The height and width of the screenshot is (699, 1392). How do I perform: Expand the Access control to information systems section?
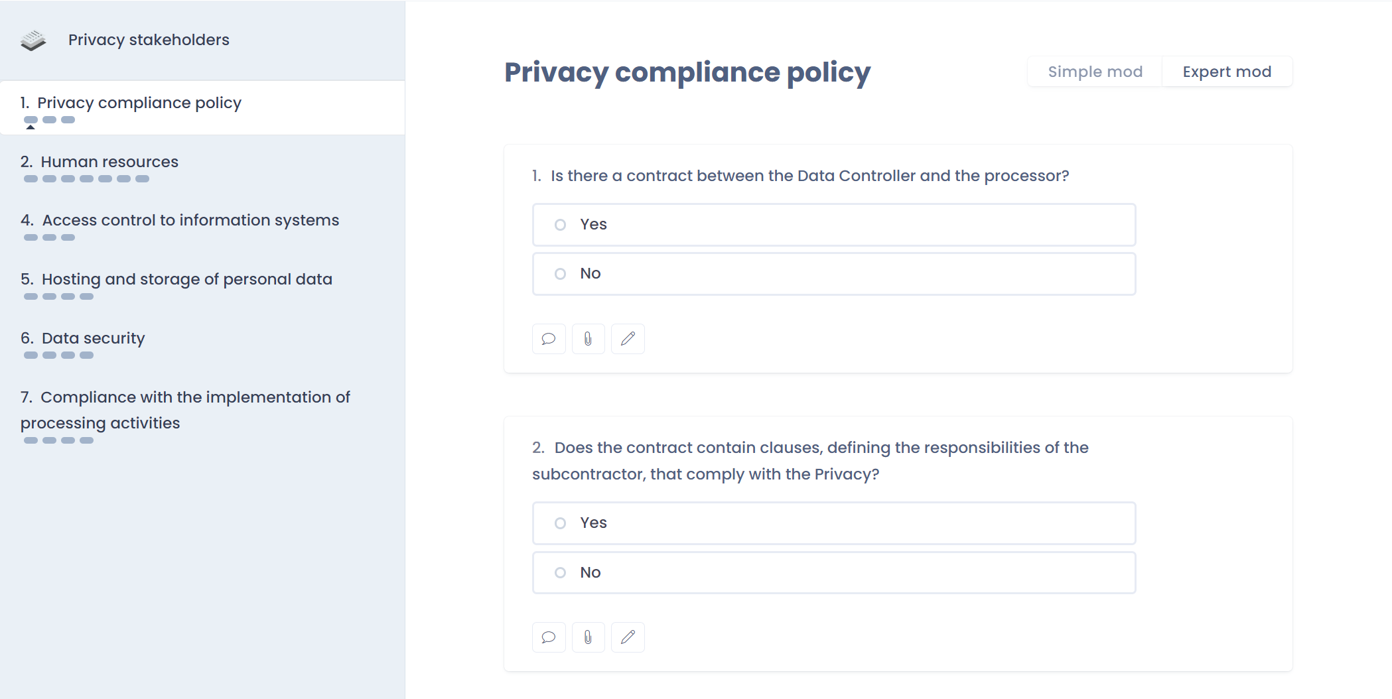click(x=190, y=220)
